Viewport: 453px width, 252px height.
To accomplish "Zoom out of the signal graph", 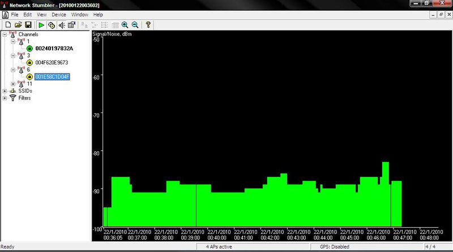I will [135, 25].
